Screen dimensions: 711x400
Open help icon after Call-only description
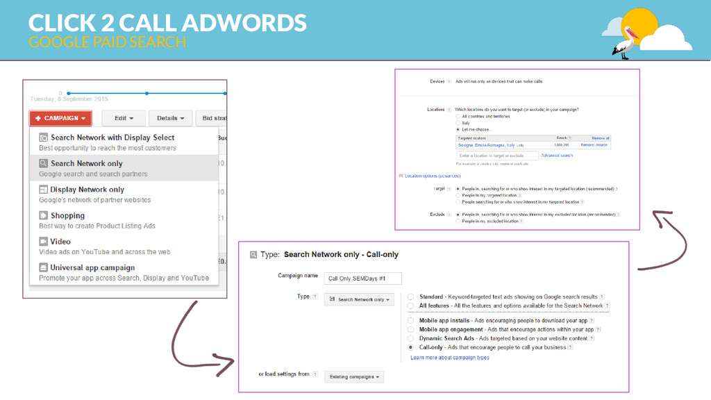571,347
